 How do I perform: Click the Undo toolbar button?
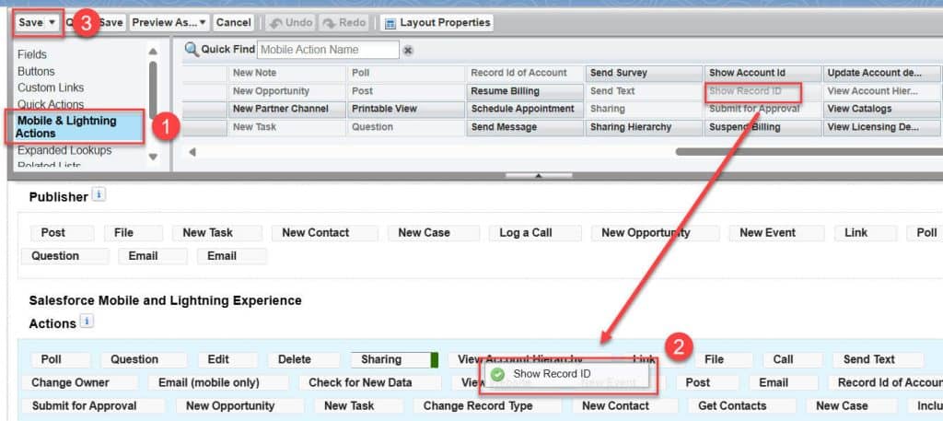point(291,23)
